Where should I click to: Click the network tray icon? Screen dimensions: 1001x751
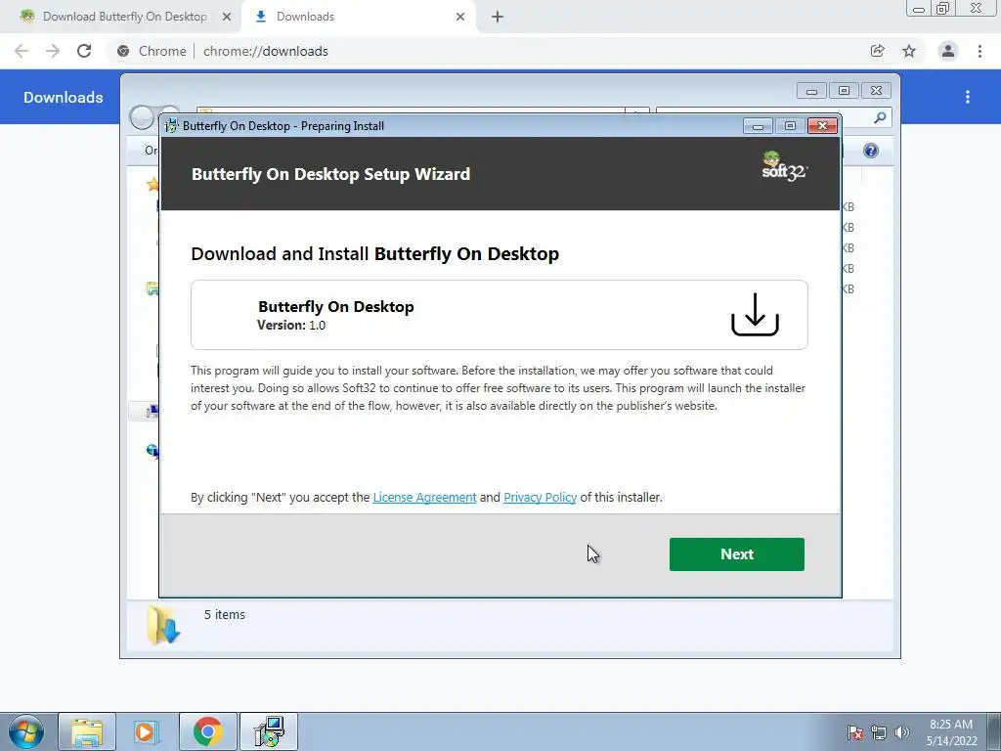[879, 732]
